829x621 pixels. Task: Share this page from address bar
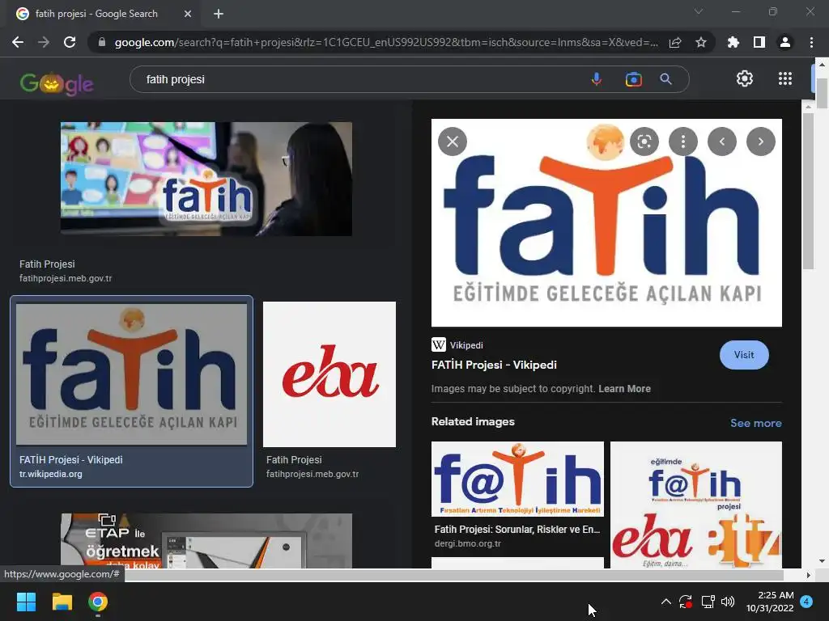pyautogui.click(x=675, y=42)
